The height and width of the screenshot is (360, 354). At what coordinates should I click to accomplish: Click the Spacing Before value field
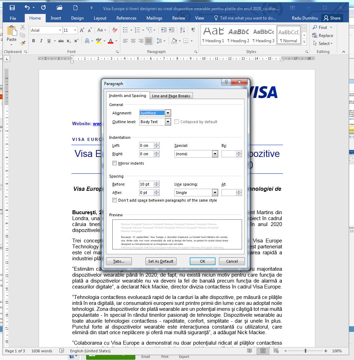pyautogui.click(x=146, y=184)
